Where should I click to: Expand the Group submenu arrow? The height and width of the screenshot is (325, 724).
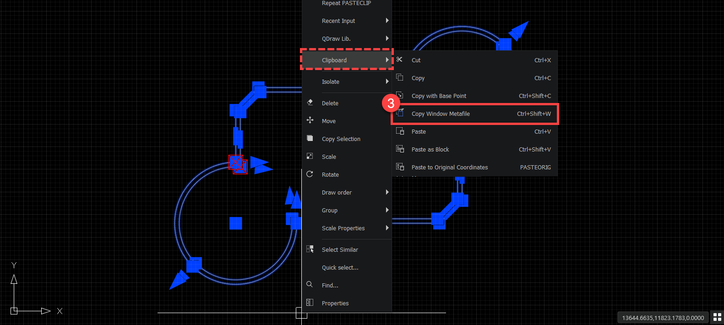(x=387, y=210)
